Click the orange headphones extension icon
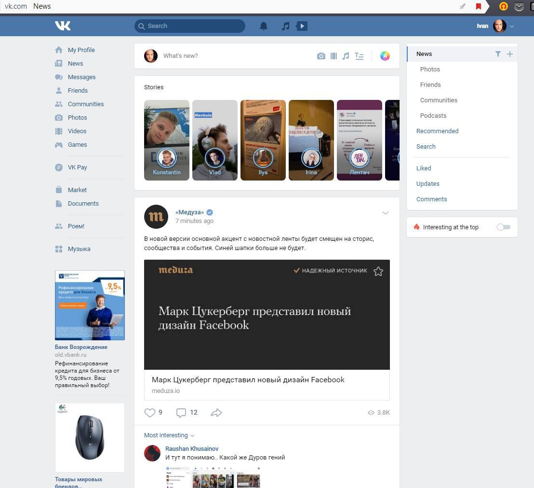 [x=503, y=6]
